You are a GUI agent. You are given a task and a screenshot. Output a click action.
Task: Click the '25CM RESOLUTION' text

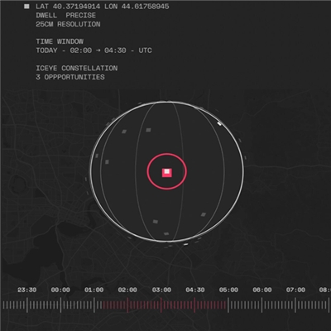click(68, 24)
